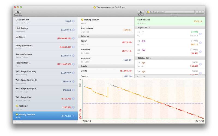The height and width of the screenshot is (136, 218).
Task: Show info for Test mortgage account
Action: pos(73,64)
